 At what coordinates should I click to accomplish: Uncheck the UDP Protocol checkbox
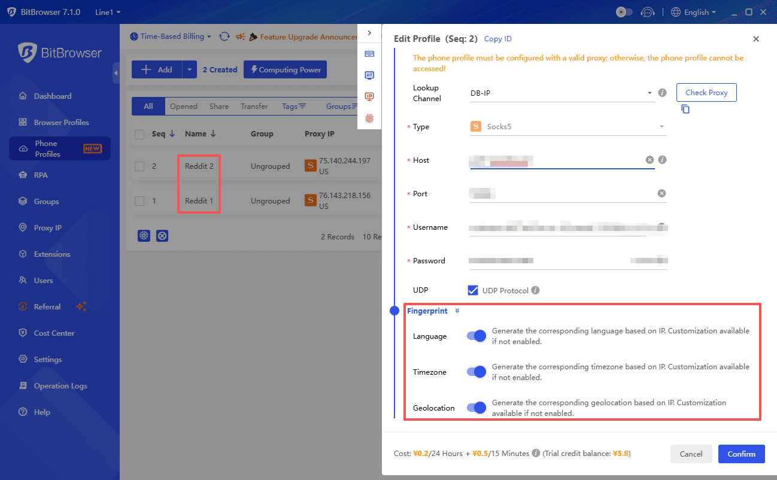pyautogui.click(x=473, y=290)
